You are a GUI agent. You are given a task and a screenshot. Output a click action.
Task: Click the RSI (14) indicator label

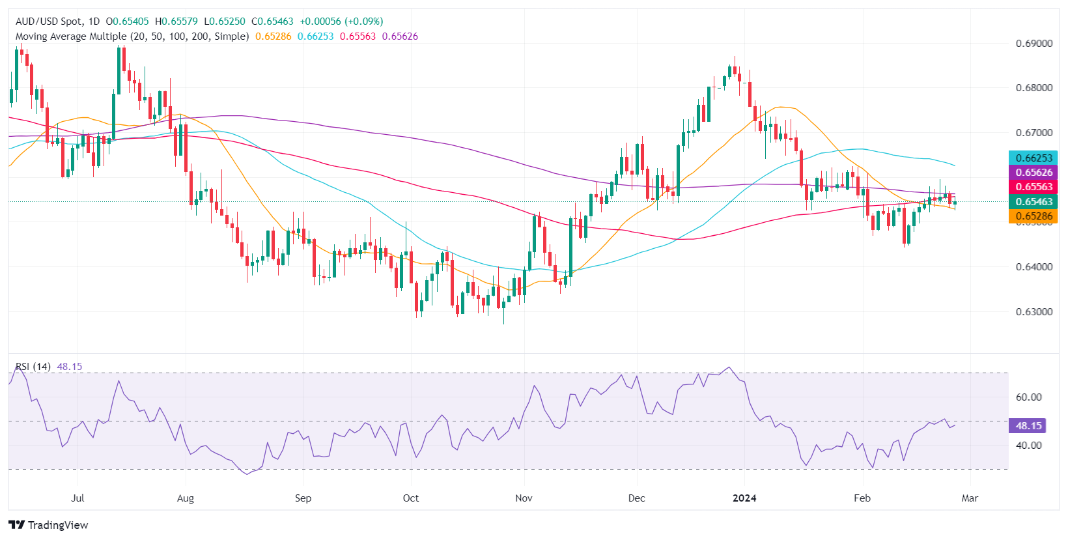tap(33, 367)
